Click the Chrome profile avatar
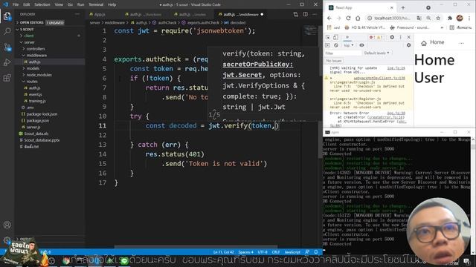Image resolution: width=476 pixels, height=267 pixels. point(460,18)
